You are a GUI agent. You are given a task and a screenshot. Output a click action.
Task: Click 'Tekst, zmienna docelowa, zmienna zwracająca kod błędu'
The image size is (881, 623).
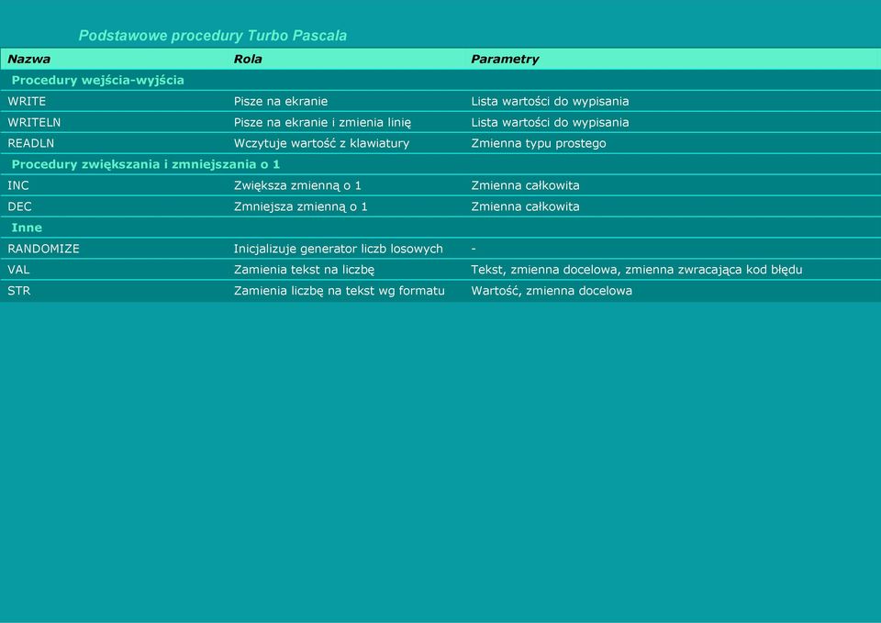637,270
